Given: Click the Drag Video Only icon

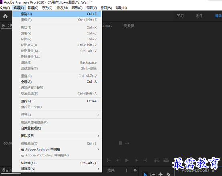Looking at the screenshot, I should point(120,143).
